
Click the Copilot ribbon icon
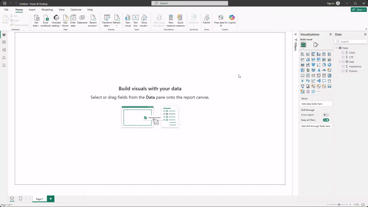pyautogui.click(x=232, y=20)
